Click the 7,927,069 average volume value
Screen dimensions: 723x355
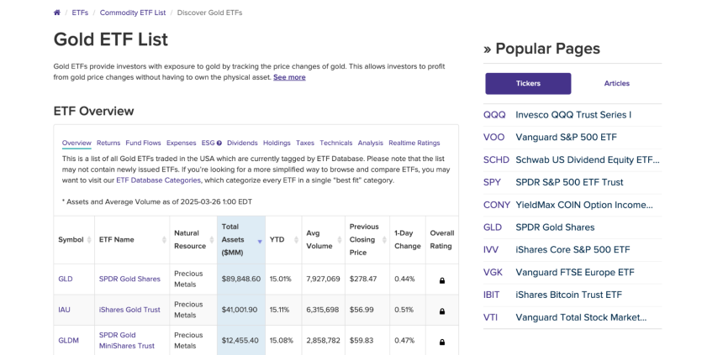(x=323, y=279)
